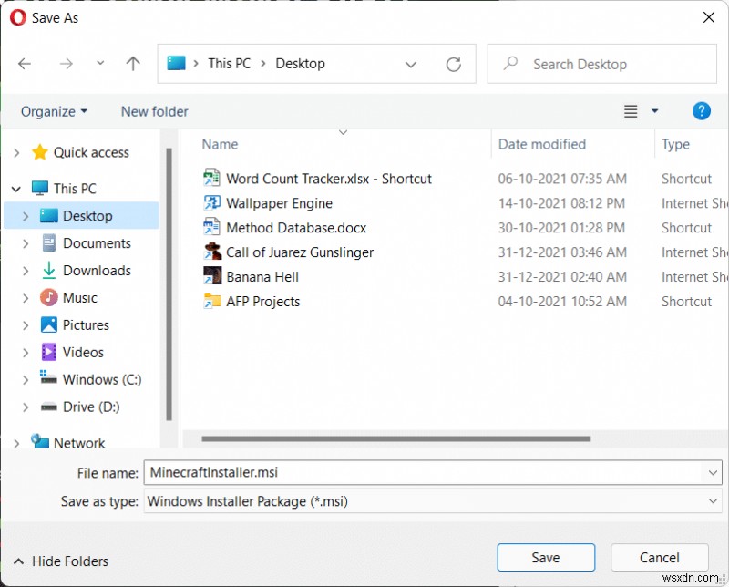Click the File name input field
The image size is (729, 587).
coord(424,472)
